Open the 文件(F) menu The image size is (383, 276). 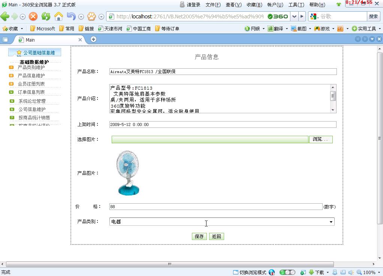(x=213, y=4)
